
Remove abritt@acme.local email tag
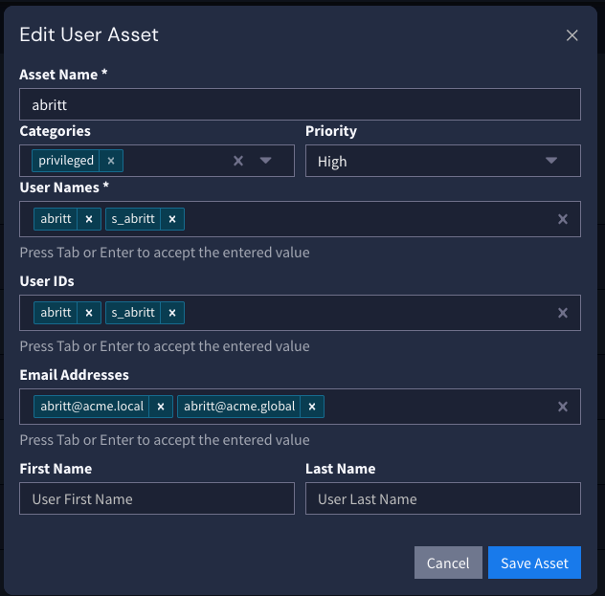click(161, 407)
